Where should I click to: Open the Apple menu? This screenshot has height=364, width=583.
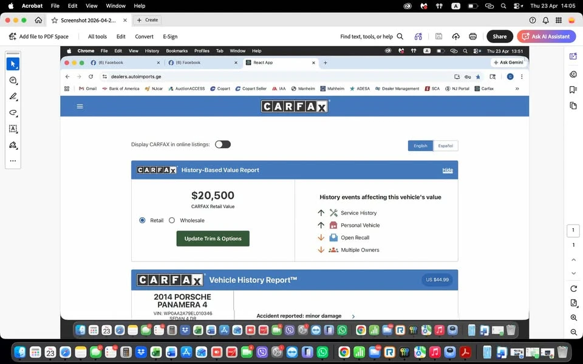pyautogui.click(x=11, y=6)
